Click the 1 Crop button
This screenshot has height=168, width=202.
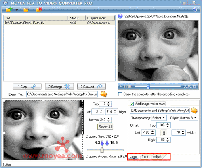click(x=27, y=87)
